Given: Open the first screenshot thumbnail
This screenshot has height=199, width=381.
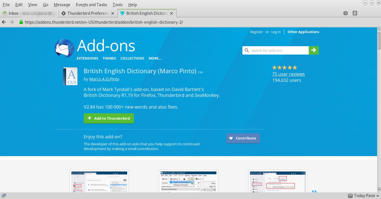Looking at the screenshot, I should point(99,181).
